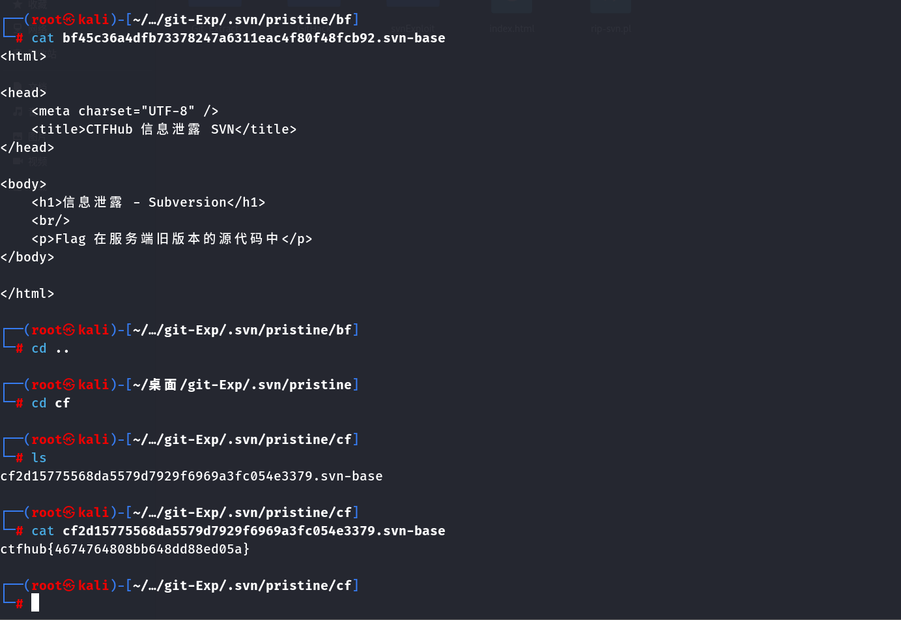Click the "ls" command text
Image resolution: width=901 pixels, height=620 pixels.
(39, 458)
